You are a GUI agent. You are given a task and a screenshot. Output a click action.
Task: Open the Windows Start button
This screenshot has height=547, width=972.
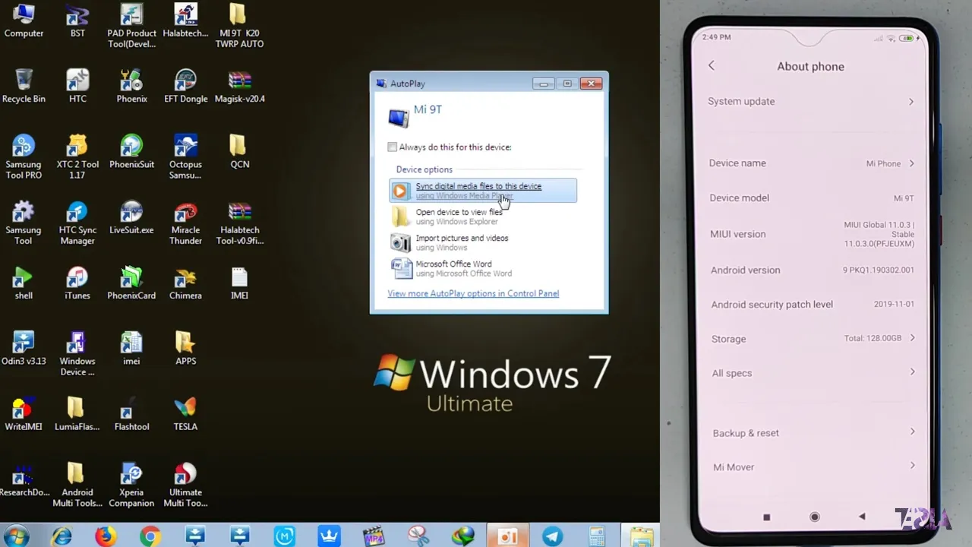point(15,536)
